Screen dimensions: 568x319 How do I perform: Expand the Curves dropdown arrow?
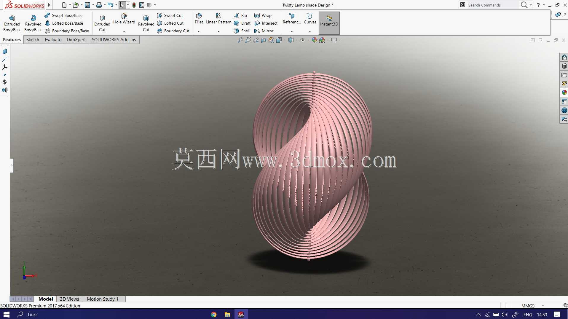310,31
